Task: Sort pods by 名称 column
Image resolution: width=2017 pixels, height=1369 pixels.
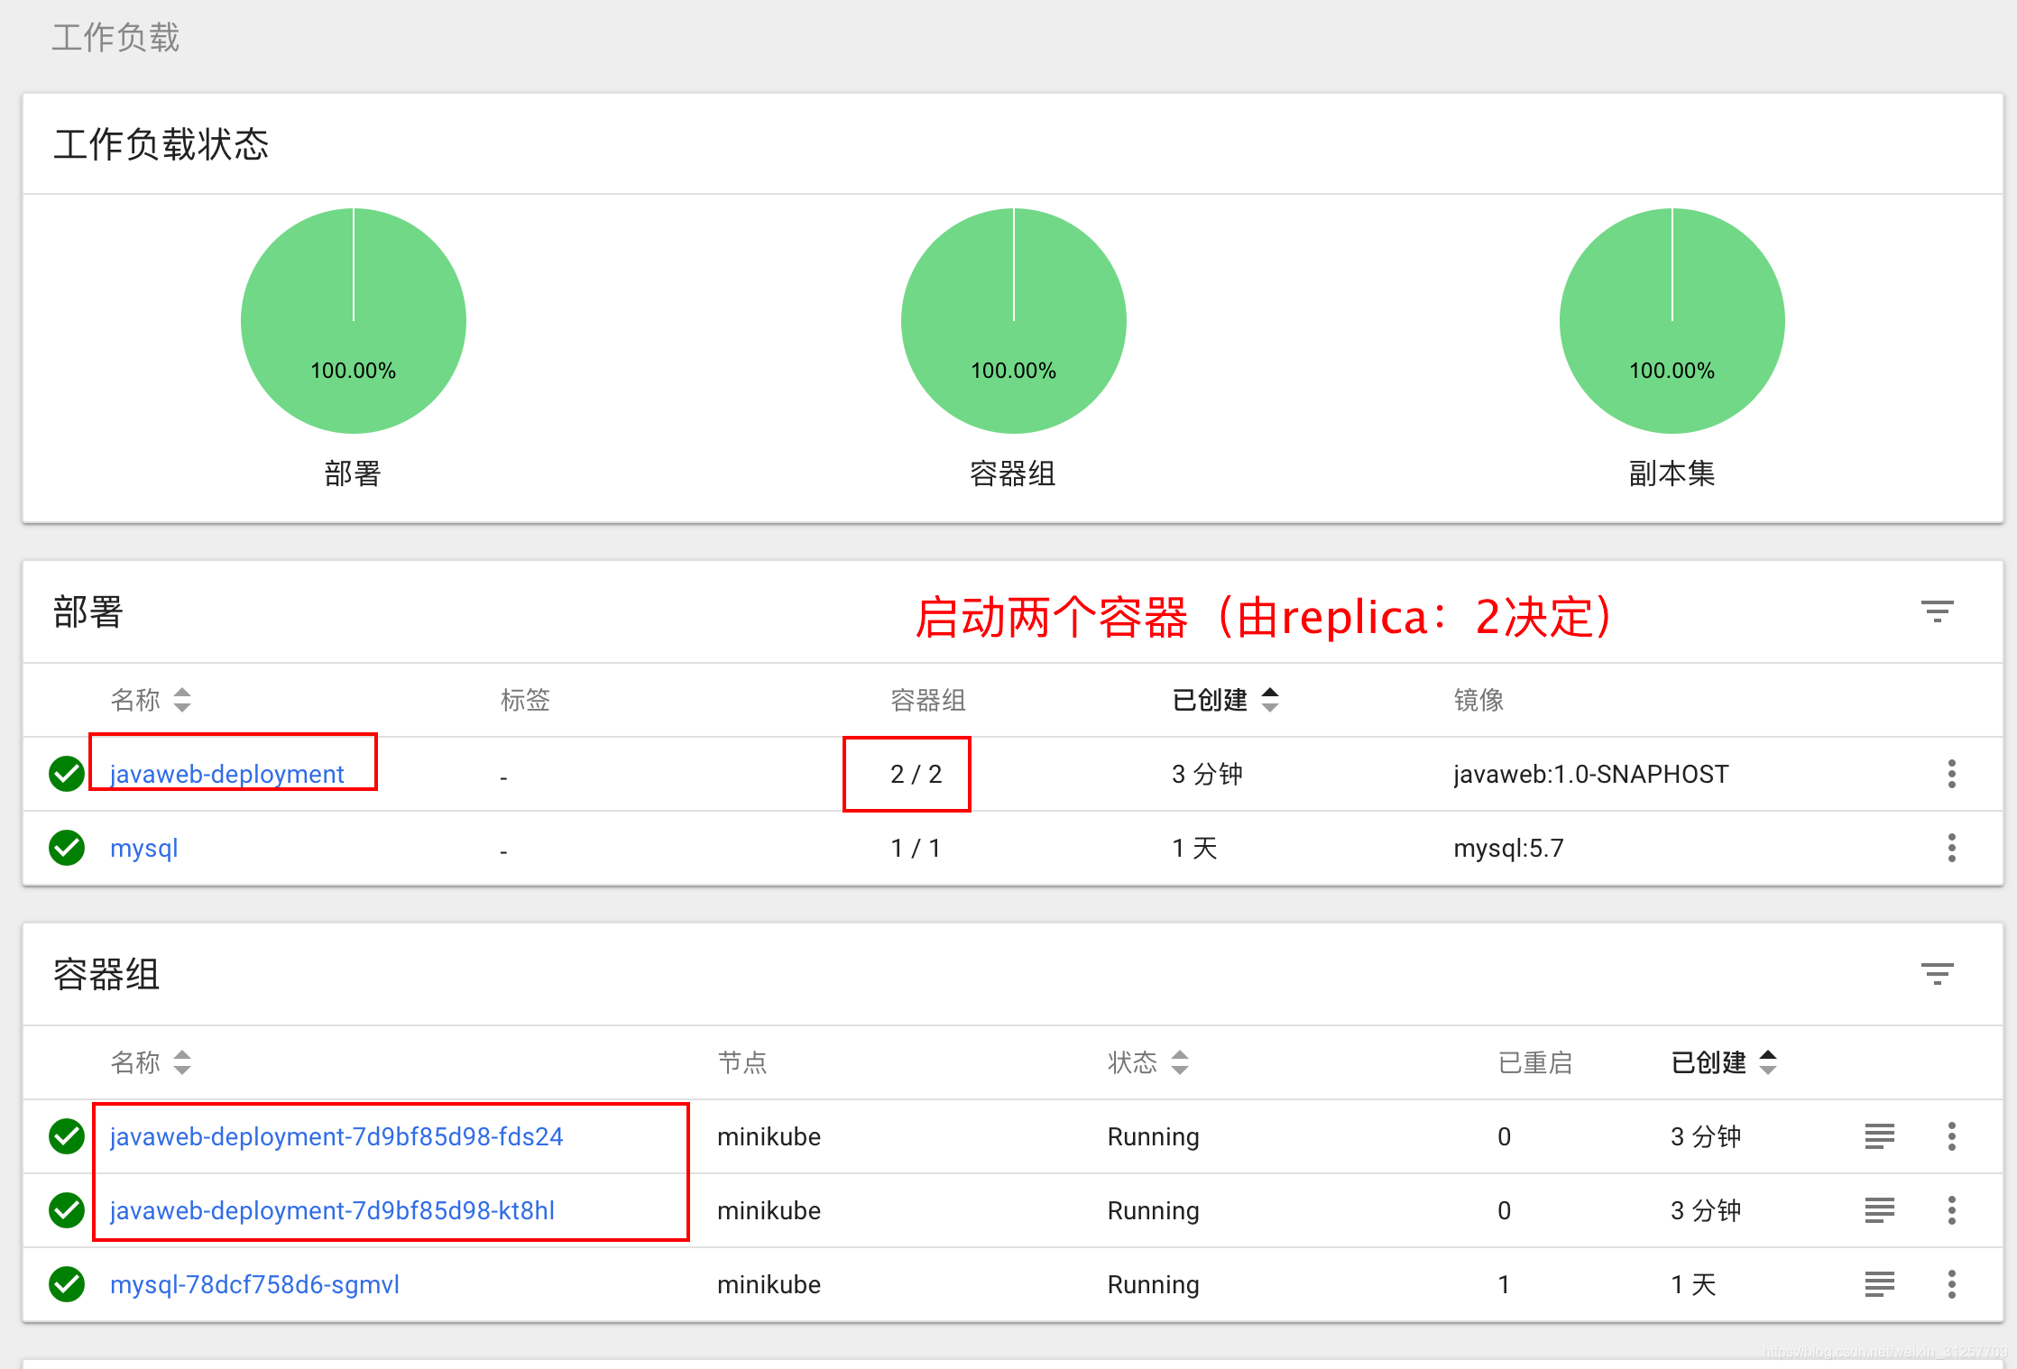Action: point(150,1062)
